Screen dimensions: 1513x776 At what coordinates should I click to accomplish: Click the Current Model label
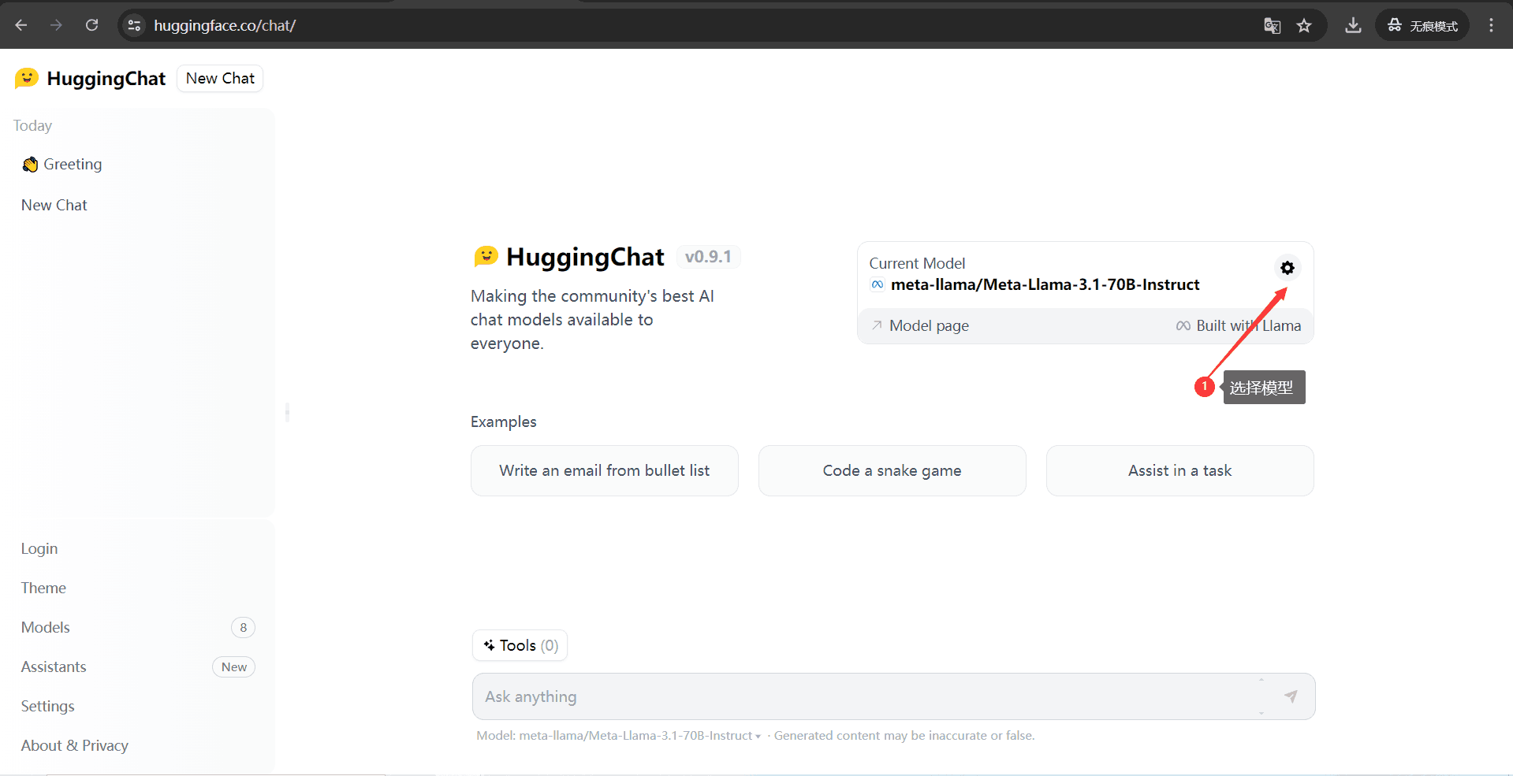(917, 263)
